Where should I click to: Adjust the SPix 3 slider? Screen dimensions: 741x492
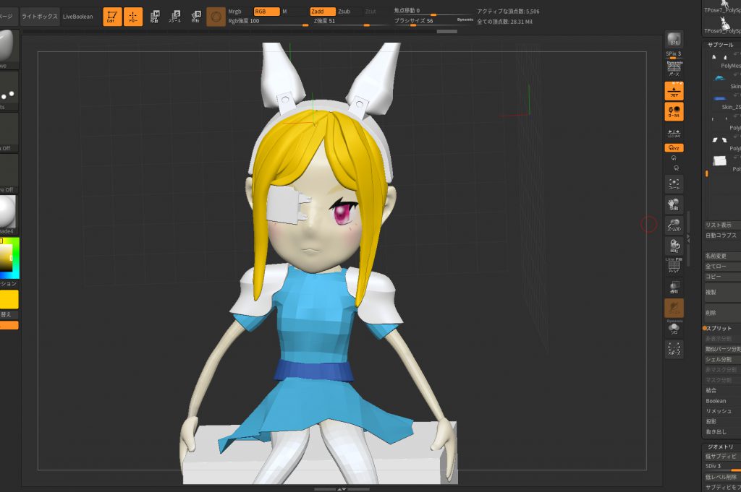[x=674, y=55]
